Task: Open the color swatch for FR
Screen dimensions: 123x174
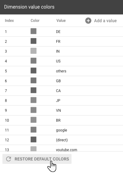Action: (x=33, y=41)
